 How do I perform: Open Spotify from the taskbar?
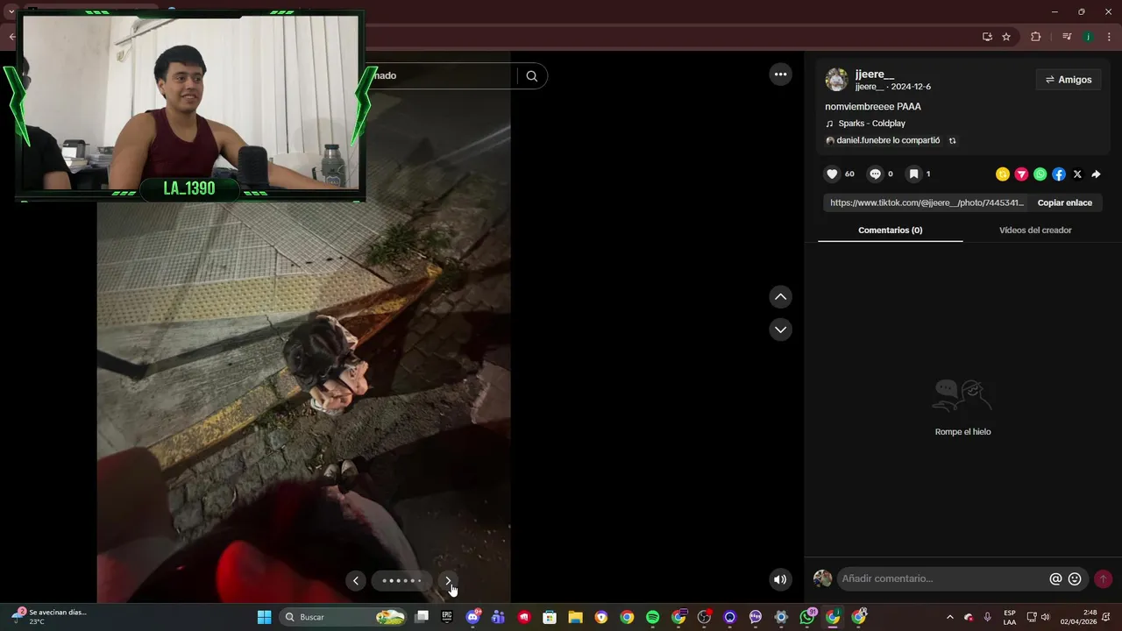click(x=652, y=617)
